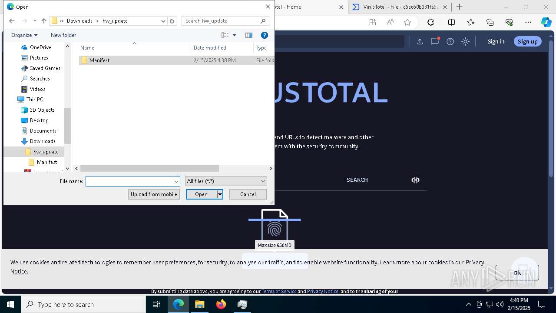Viewport: 556px width, 313px height.
Task: Select Manifest subfolder in navigation tree
Action: click(x=47, y=162)
